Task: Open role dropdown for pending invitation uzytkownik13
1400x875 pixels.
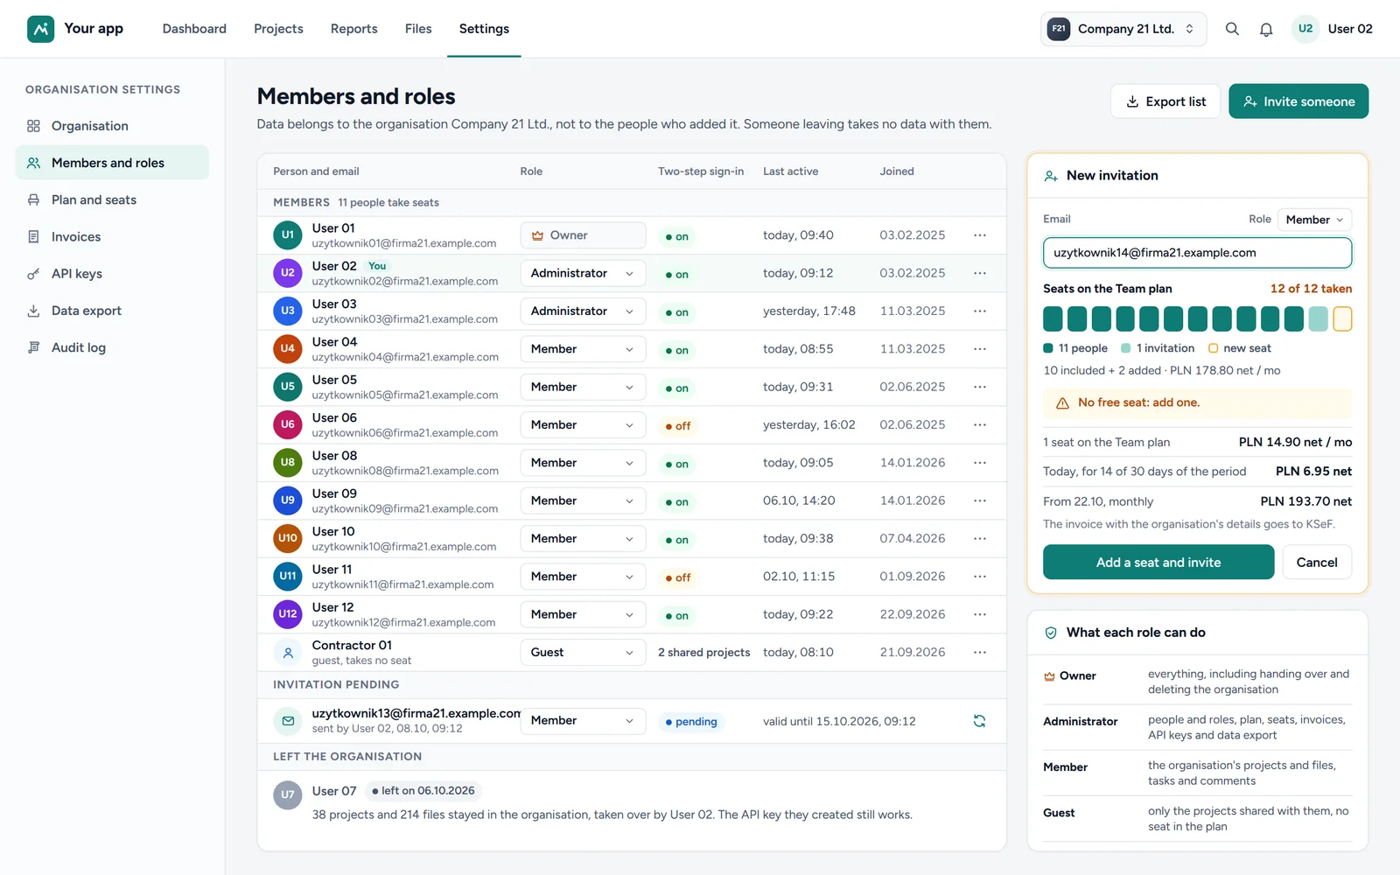Action: click(x=583, y=721)
